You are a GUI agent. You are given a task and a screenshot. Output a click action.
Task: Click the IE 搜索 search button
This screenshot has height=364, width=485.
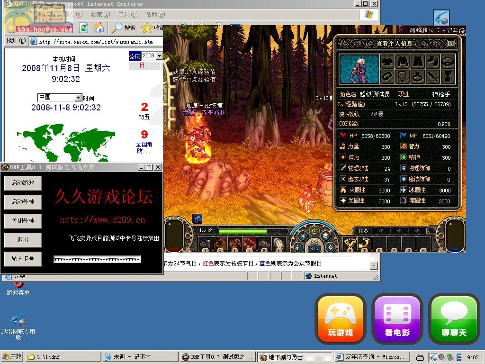coord(124,28)
